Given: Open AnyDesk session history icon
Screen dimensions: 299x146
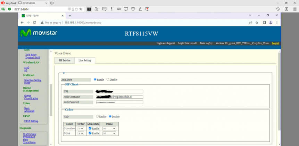Looking at the screenshot, I should (x=278, y=9).
